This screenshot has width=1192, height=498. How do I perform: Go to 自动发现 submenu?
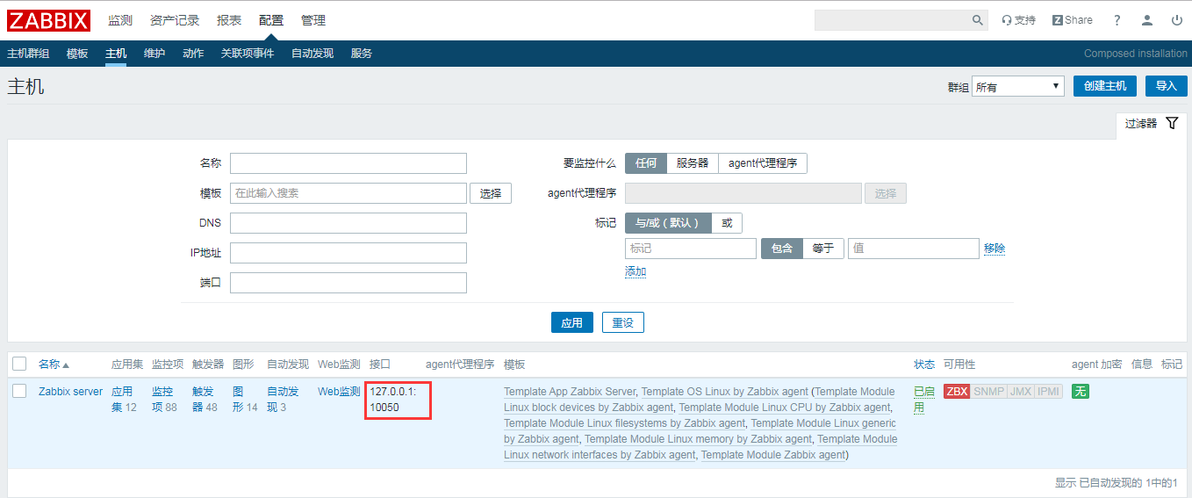tap(312, 54)
